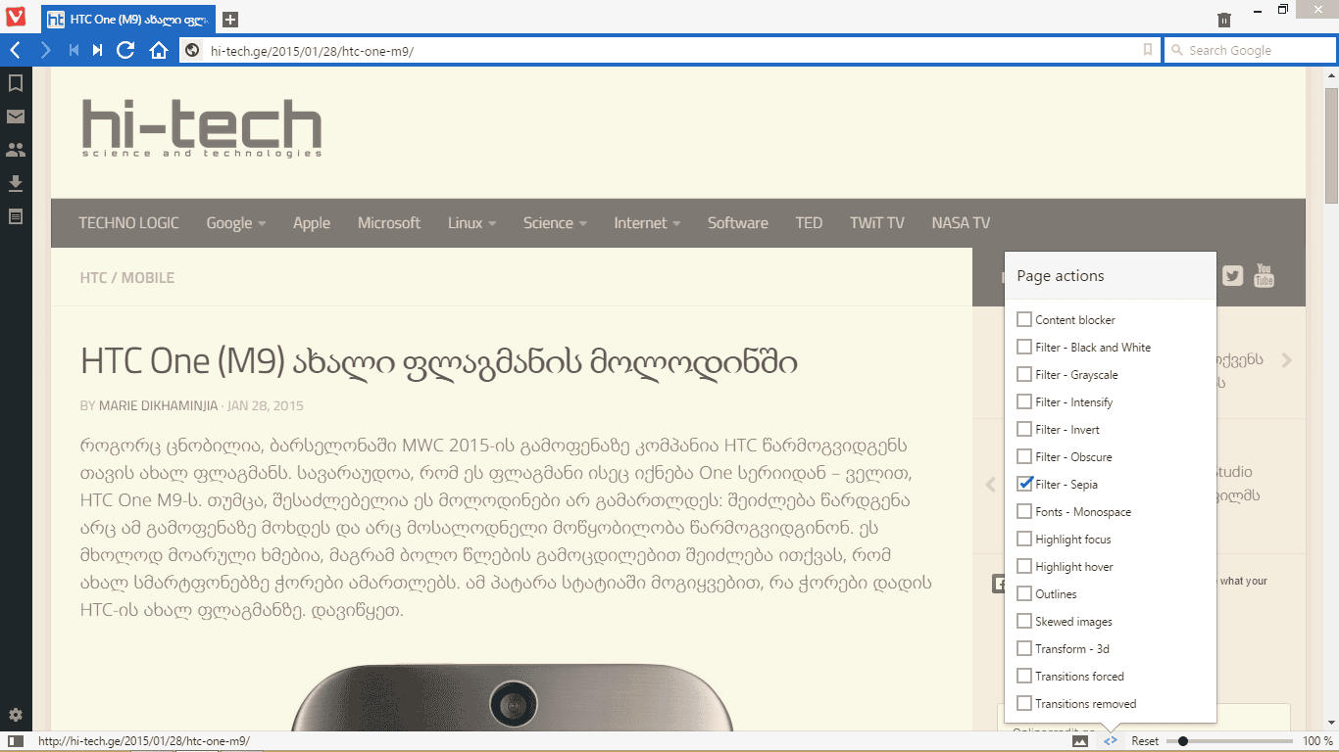Image resolution: width=1339 pixels, height=752 pixels.
Task: Bookmark this page from the address bar
Action: click(1148, 50)
